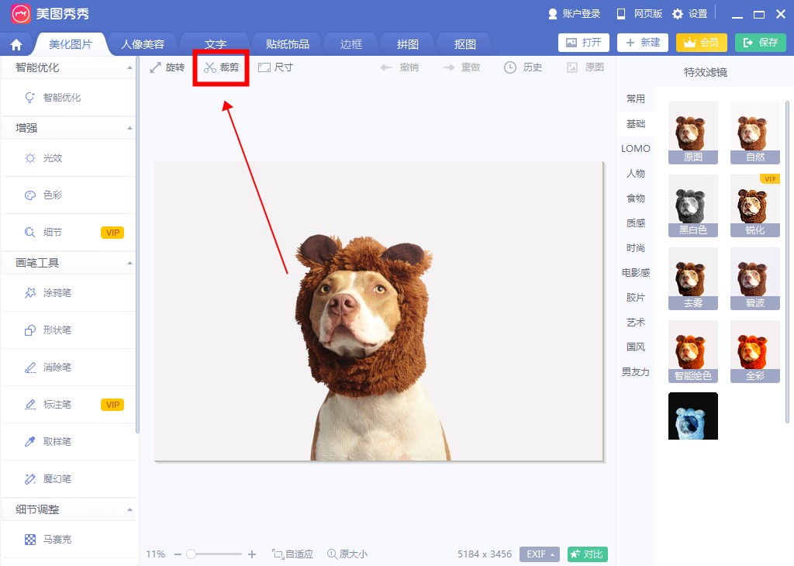The width and height of the screenshot is (794, 566).
Task: Select the 裁剪 crop scissors tool
Action: (221, 67)
